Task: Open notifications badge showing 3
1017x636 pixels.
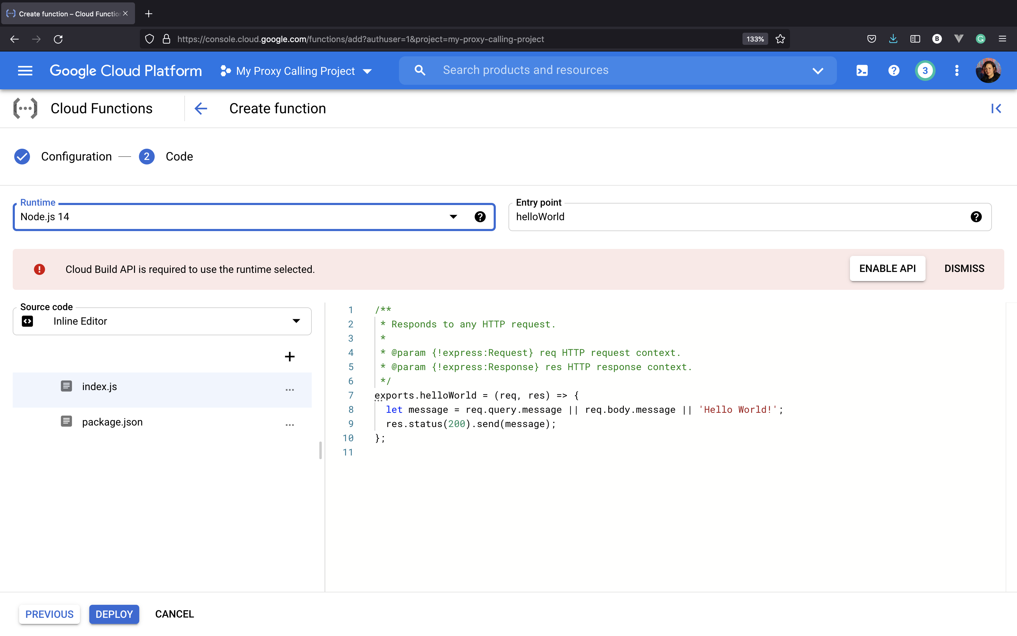Action: 925,71
